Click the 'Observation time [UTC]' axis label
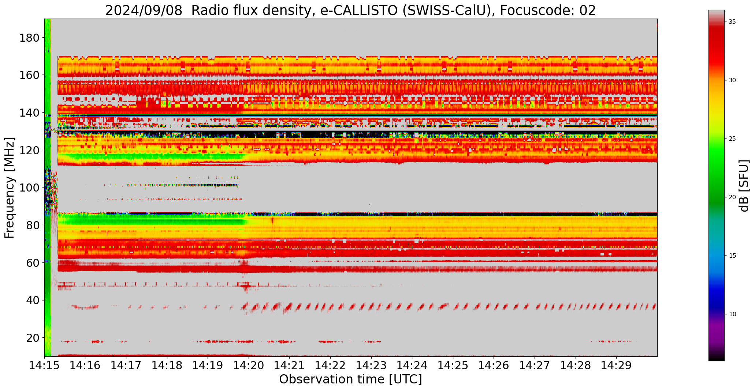The height and width of the screenshot is (390, 755). click(x=350, y=379)
